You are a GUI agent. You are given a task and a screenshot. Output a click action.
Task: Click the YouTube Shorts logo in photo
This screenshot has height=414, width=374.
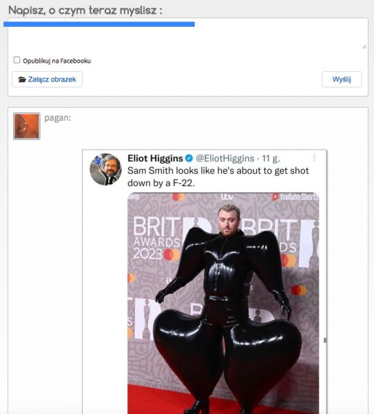[x=295, y=197]
